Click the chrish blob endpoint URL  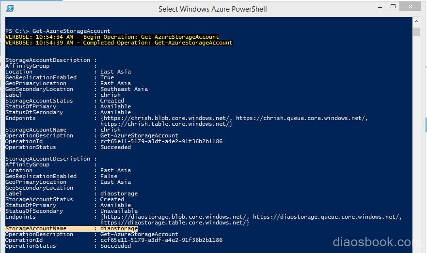tap(167, 118)
